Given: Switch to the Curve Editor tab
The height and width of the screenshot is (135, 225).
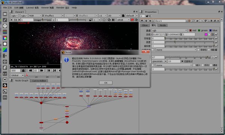Looking at the screenshot, I should 39,81.
